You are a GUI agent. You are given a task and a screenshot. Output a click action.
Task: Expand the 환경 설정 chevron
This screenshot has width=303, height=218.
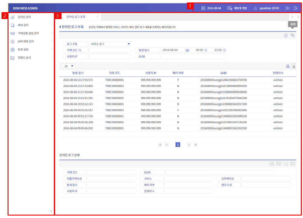click(51, 49)
